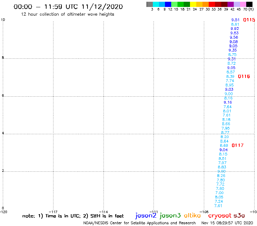Click the 8.61 wave height value
Image resolution: width=257 pixels, height=226 pixels.
point(235,24)
